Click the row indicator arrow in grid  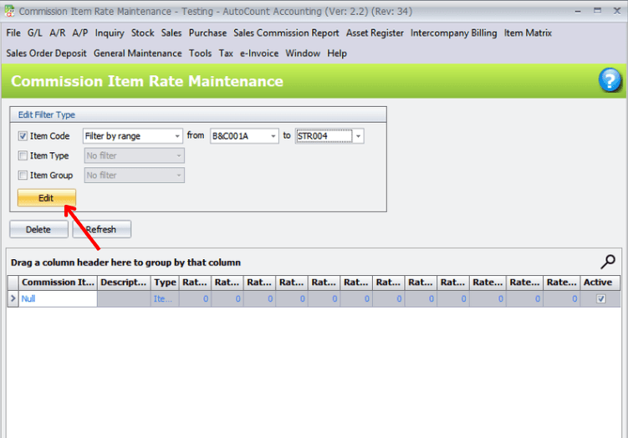coord(13,298)
